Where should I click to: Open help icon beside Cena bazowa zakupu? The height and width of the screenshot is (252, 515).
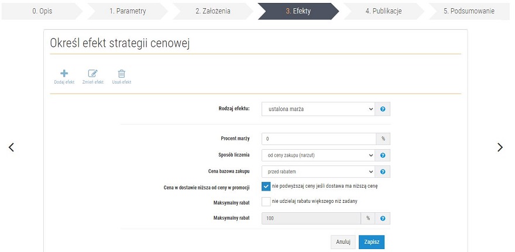383,171
